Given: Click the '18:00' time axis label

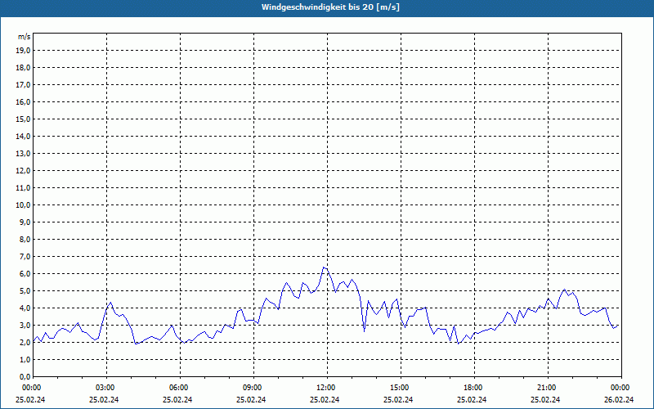Looking at the screenshot, I should (x=474, y=388).
